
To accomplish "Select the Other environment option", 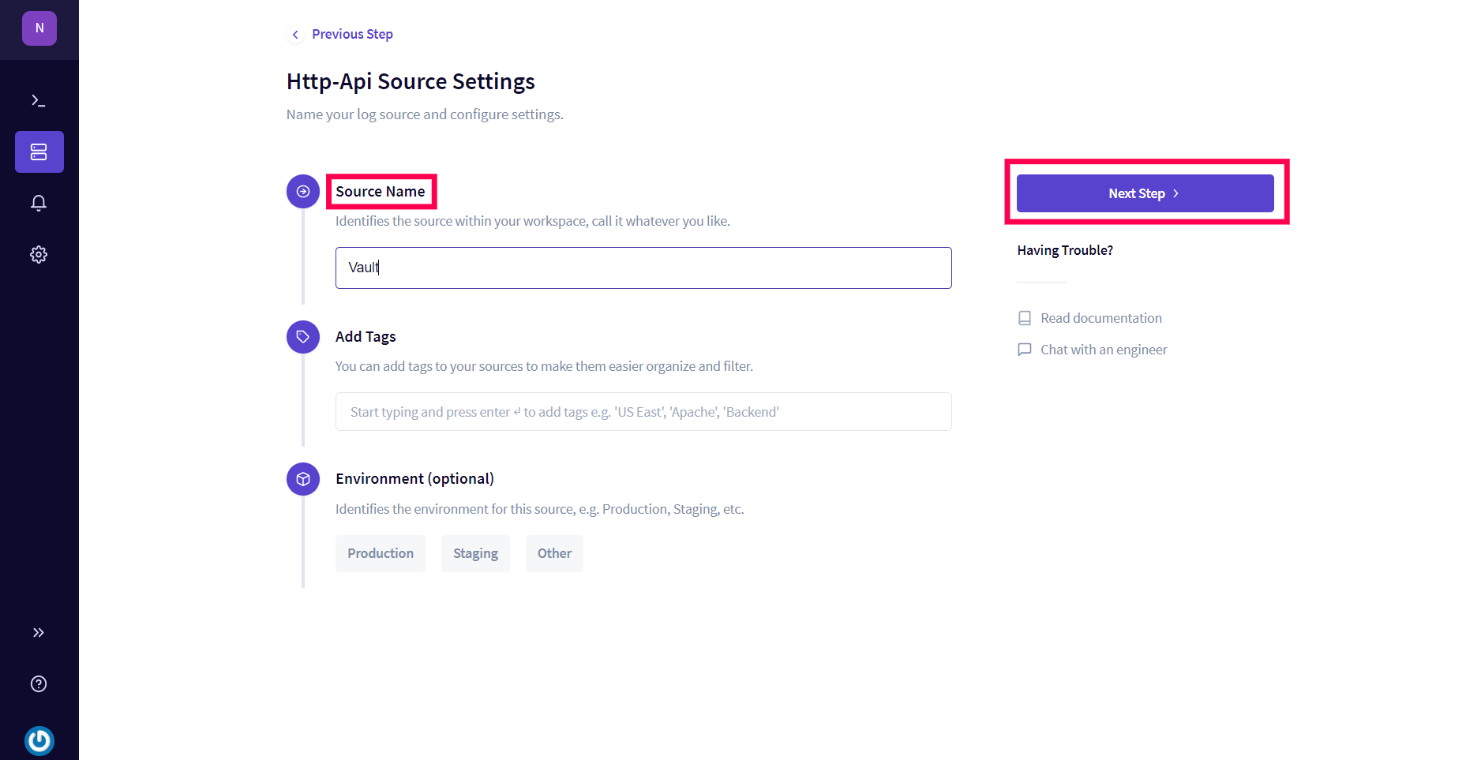I will click(554, 553).
